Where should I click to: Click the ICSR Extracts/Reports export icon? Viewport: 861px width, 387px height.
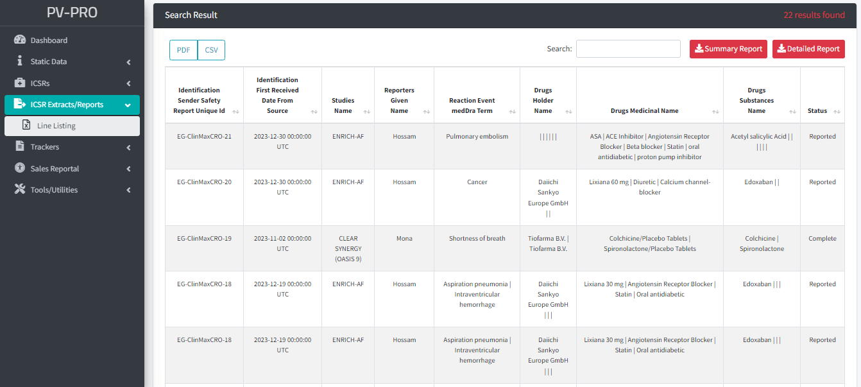click(x=19, y=105)
